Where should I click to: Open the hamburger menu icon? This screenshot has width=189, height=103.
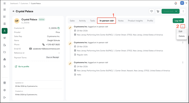(5, 3)
